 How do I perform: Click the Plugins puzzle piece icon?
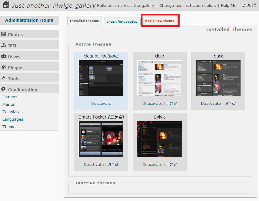click(x=4, y=67)
